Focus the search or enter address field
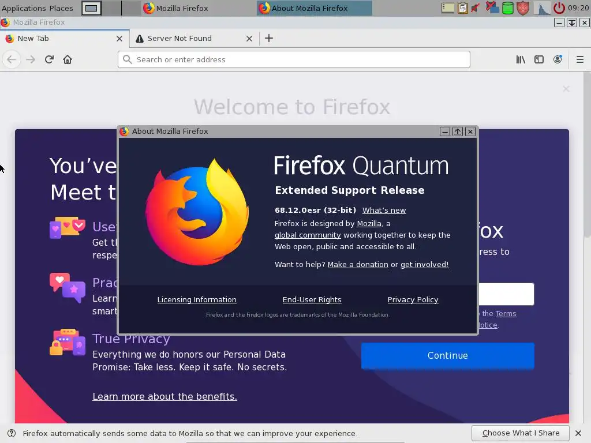This screenshot has width=591, height=443. click(294, 59)
